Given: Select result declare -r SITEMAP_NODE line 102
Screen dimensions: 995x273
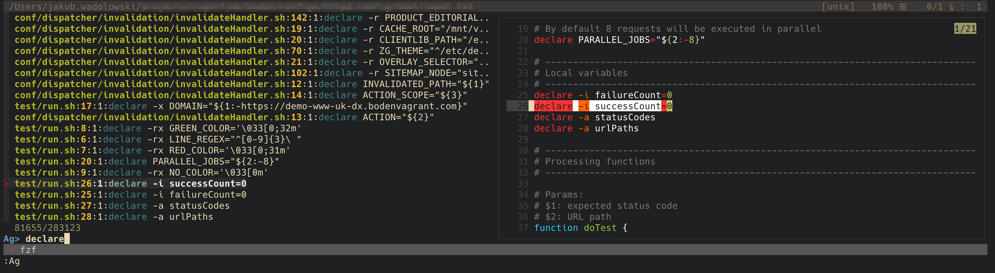Looking at the screenshot, I should 252,73.
